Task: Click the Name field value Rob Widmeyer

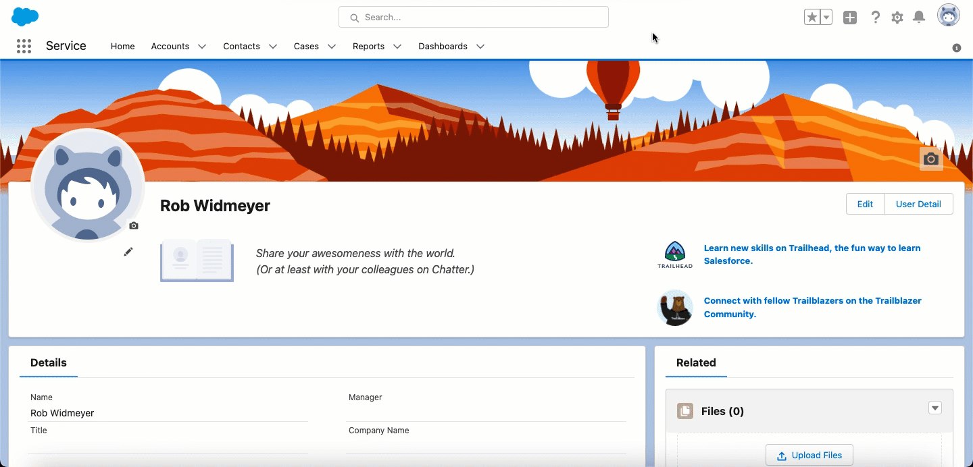Action: point(62,413)
